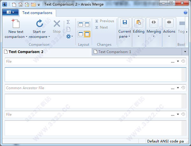Switch to two-way horizontal layout
Image resolution: width=191 pixels, height=146 pixels.
coord(81,34)
